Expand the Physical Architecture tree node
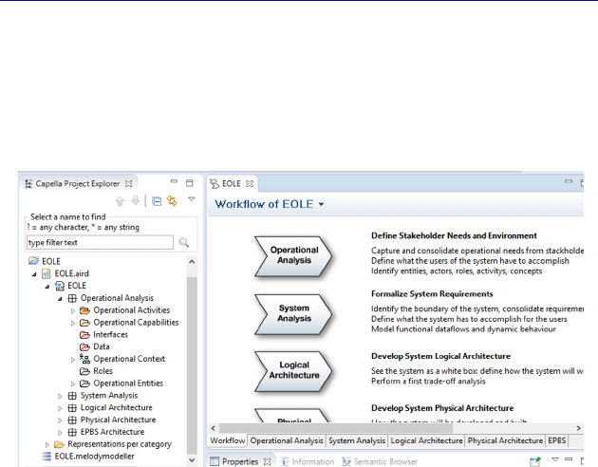598x467 pixels. 60,420
